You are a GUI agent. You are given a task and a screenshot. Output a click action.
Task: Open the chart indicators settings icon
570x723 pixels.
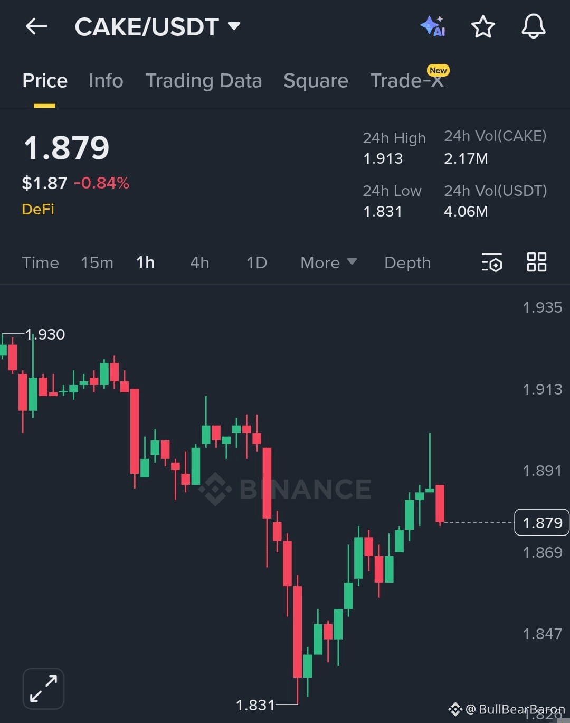coord(492,262)
